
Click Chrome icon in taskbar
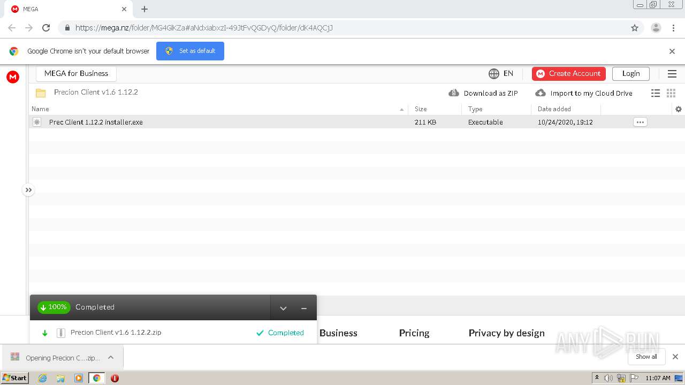(96, 378)
